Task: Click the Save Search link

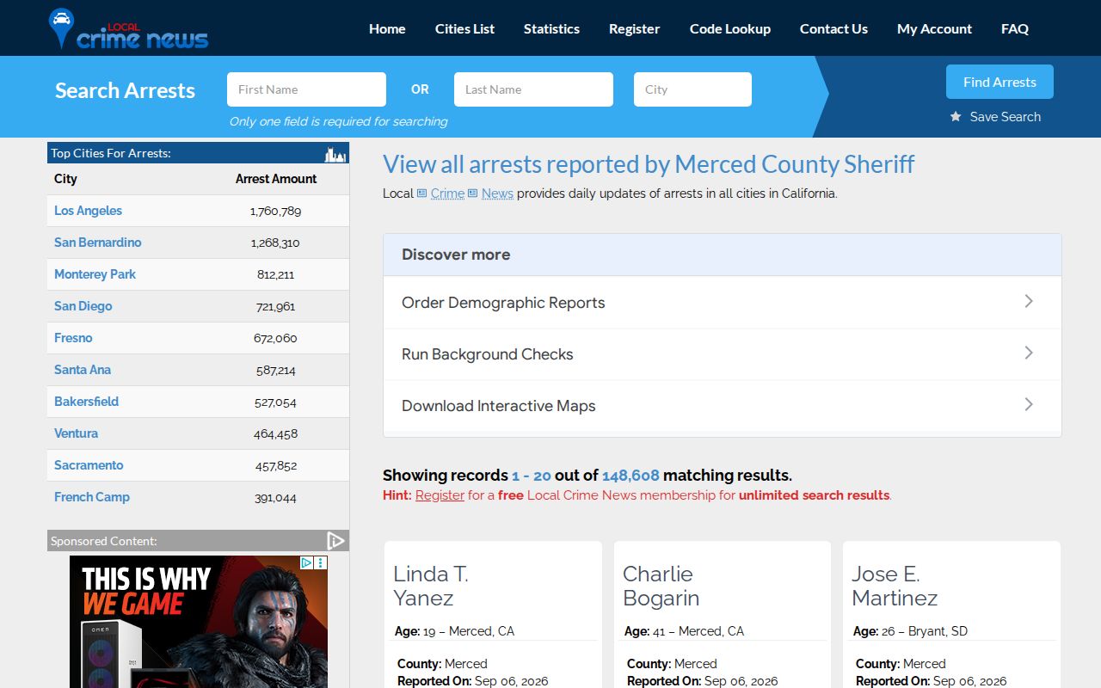Action: [1006, 117]
